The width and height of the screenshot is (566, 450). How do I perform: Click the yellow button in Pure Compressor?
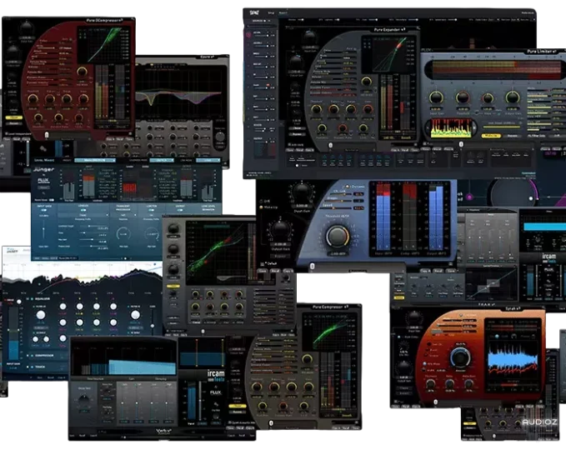pos(238,406)
